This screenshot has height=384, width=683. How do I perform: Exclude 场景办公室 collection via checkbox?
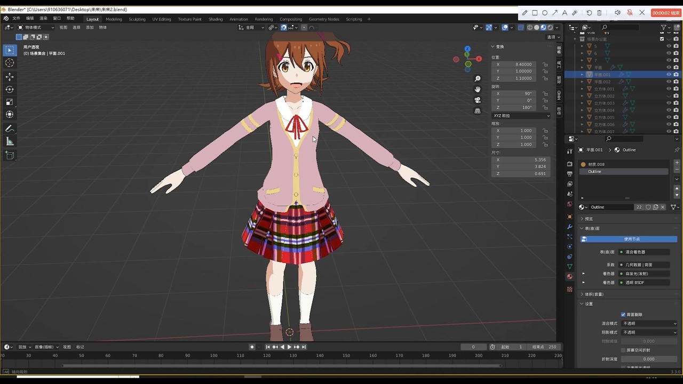662,39
